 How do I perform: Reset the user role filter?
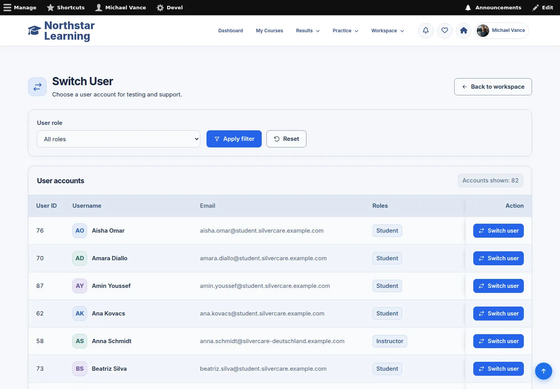tap(286, 139)
